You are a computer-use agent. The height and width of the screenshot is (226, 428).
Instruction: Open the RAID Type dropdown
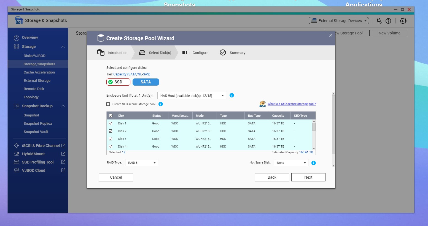click(141, 163)
